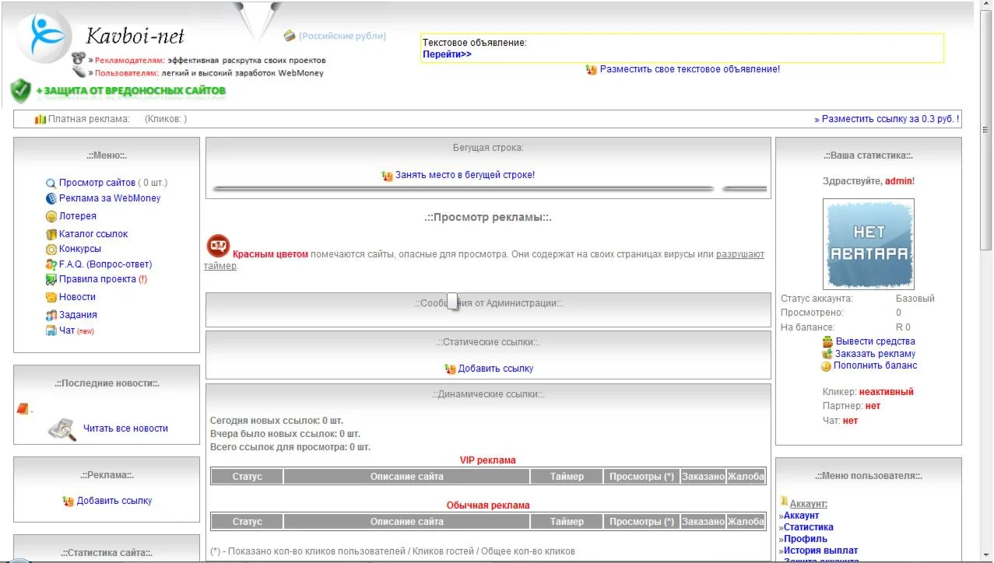Click Разместить свое текстовое объявление

(x=690, y=69)
